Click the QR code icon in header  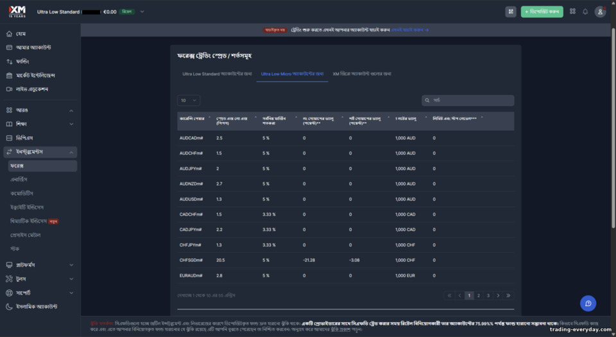point(511,12)
